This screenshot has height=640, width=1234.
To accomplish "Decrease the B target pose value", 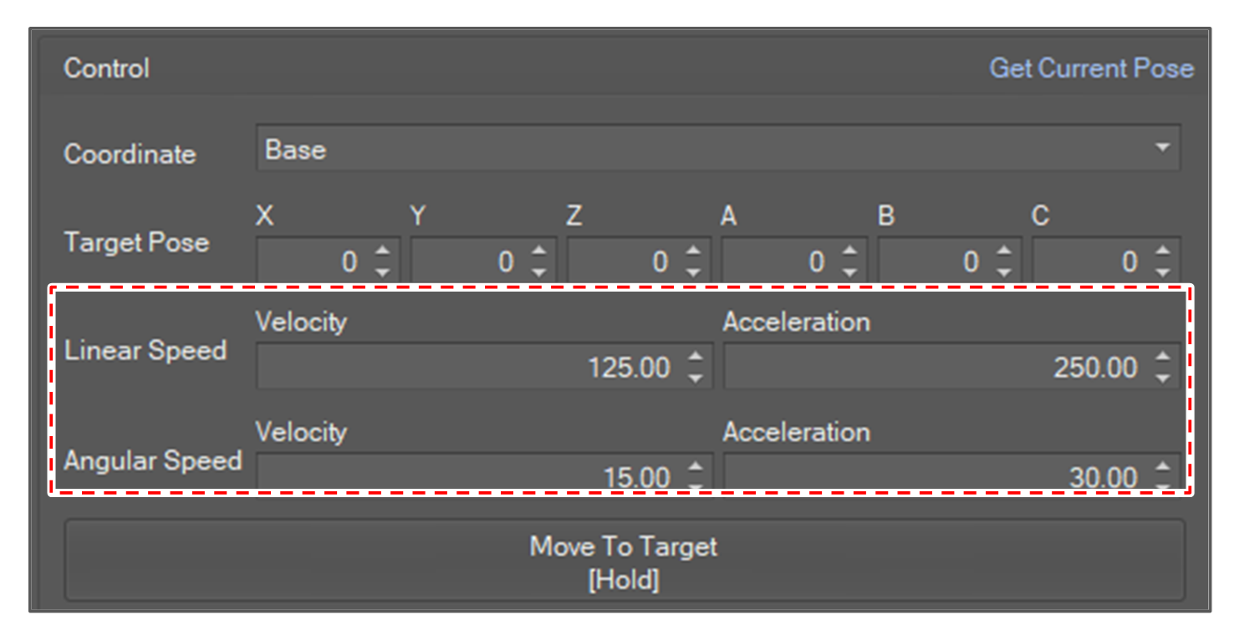I will [x=1004, y=272].
